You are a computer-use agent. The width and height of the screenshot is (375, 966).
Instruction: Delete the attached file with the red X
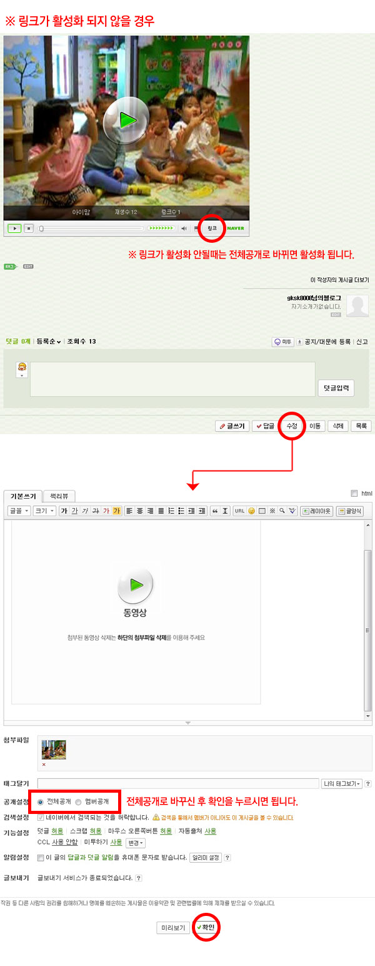(44, 765)
